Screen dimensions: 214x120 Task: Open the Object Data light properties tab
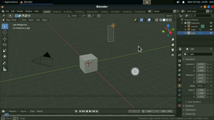(180, 100)
